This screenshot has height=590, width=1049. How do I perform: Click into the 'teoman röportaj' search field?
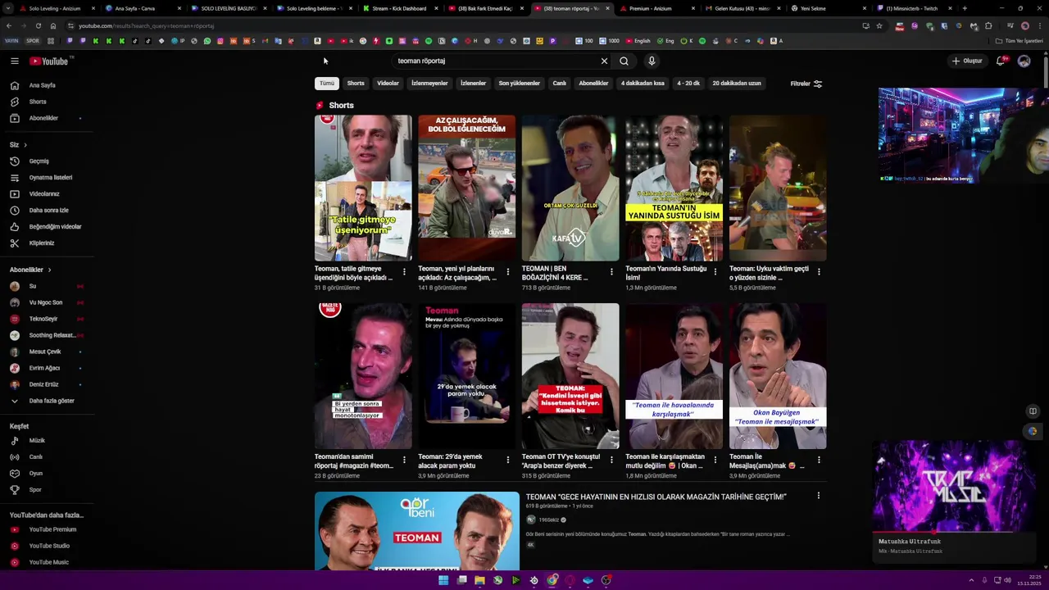(x=496, y=61)
